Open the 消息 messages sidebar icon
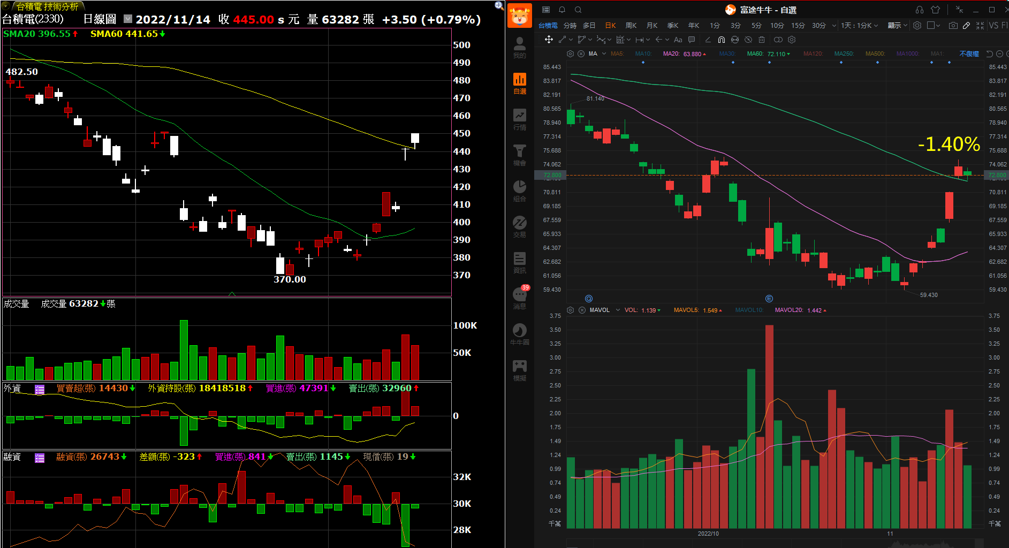Screen dimensions: 1009x548 (519, 298)
